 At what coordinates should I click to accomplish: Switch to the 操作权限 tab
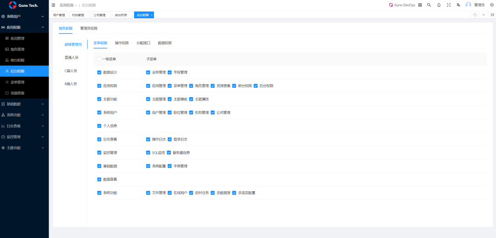click(x=122, y=43)
